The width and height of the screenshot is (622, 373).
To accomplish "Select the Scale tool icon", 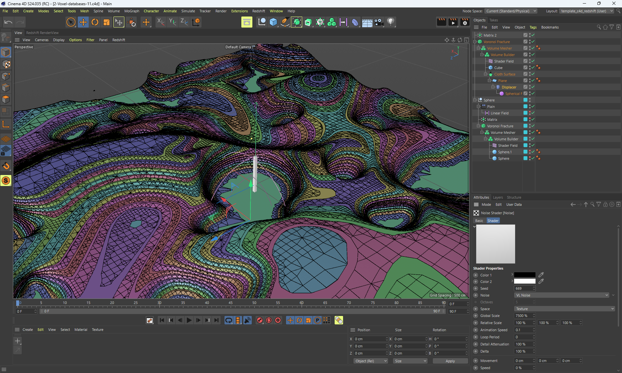I will [x=107, y=22].
